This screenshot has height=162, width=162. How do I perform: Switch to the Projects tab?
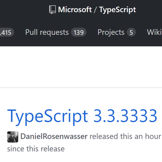[x=117, y=32]
